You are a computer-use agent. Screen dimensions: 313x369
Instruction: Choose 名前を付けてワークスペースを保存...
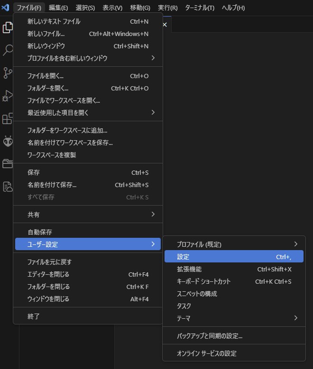tap(88, 143)
